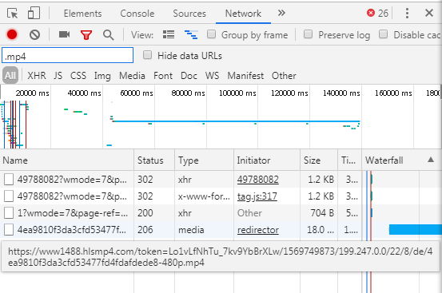Toggle the device toolbar icon
The width and height of the screenshot is (442, 293).
pyautogui.click(x=34, y=14)
